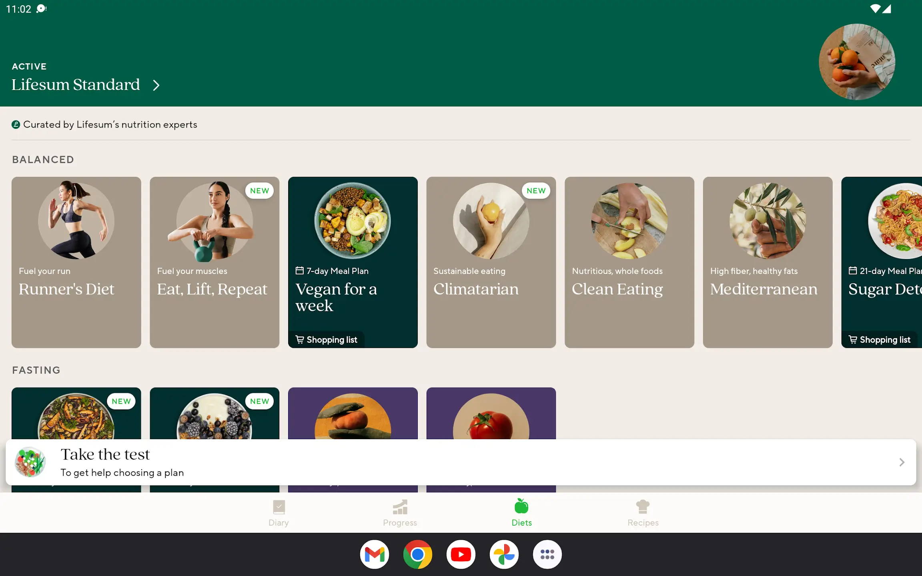
Task: Open YouTube from the taskbar
Action: coord(461,554)
